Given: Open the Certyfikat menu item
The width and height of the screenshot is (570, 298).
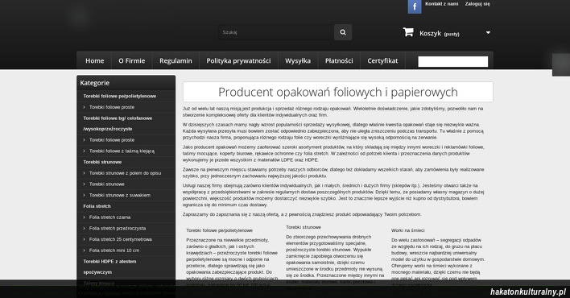Looking at the screenshot, I should tap(382, 60).
